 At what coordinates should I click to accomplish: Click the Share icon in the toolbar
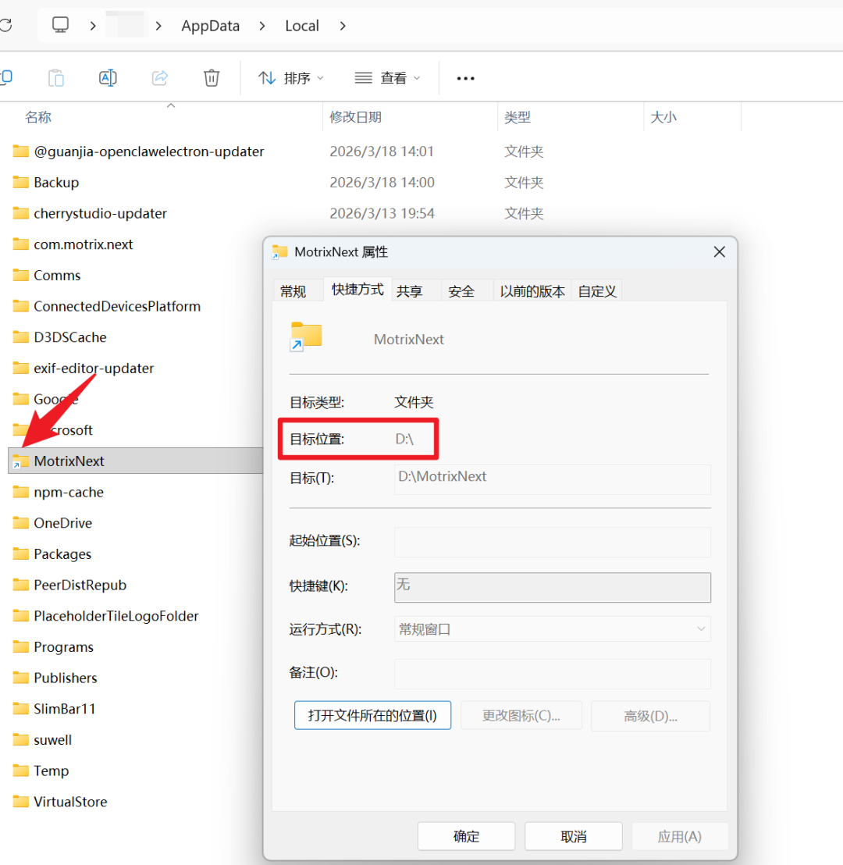tap(159, 77)
